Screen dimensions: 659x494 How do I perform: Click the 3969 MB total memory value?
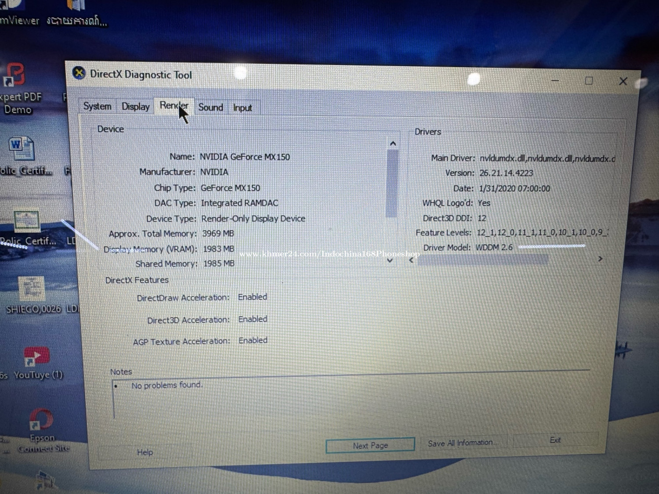pyautogui.click(x=218, y=233)
